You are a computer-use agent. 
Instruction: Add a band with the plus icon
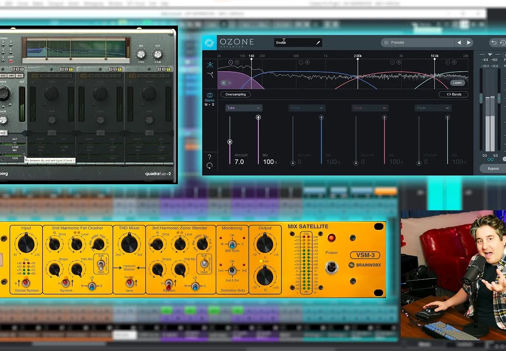[230, 83]
